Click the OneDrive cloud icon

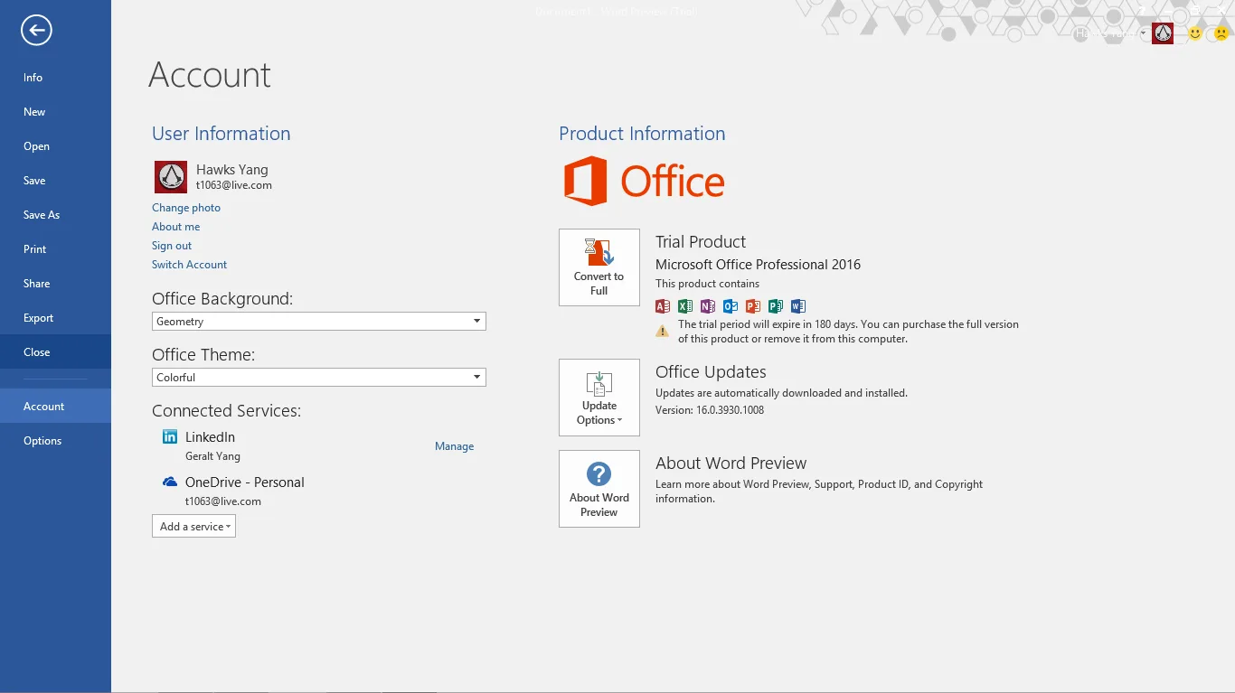pos(170,482)
